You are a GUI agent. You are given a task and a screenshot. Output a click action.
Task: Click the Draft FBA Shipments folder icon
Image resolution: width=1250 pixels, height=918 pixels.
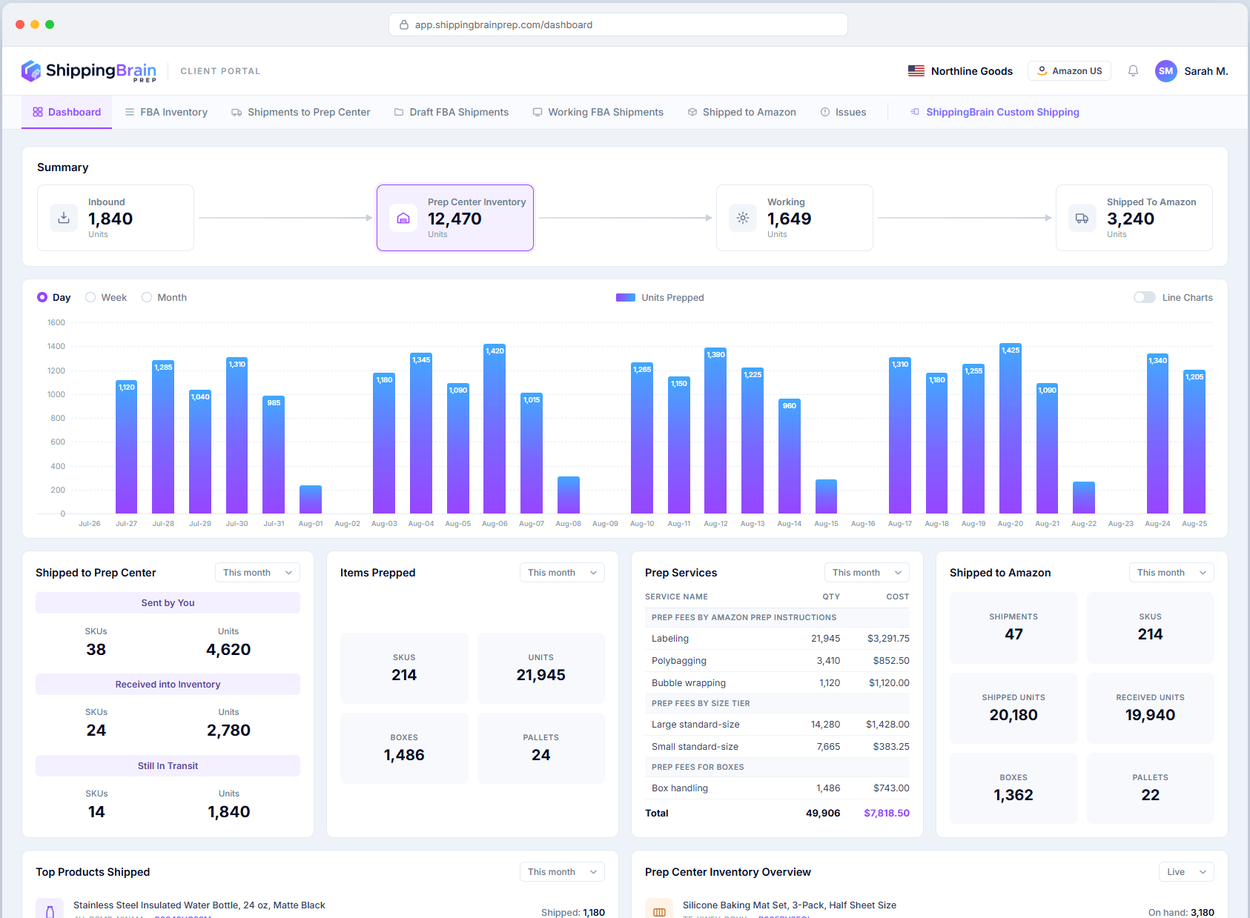click(399, 112)
